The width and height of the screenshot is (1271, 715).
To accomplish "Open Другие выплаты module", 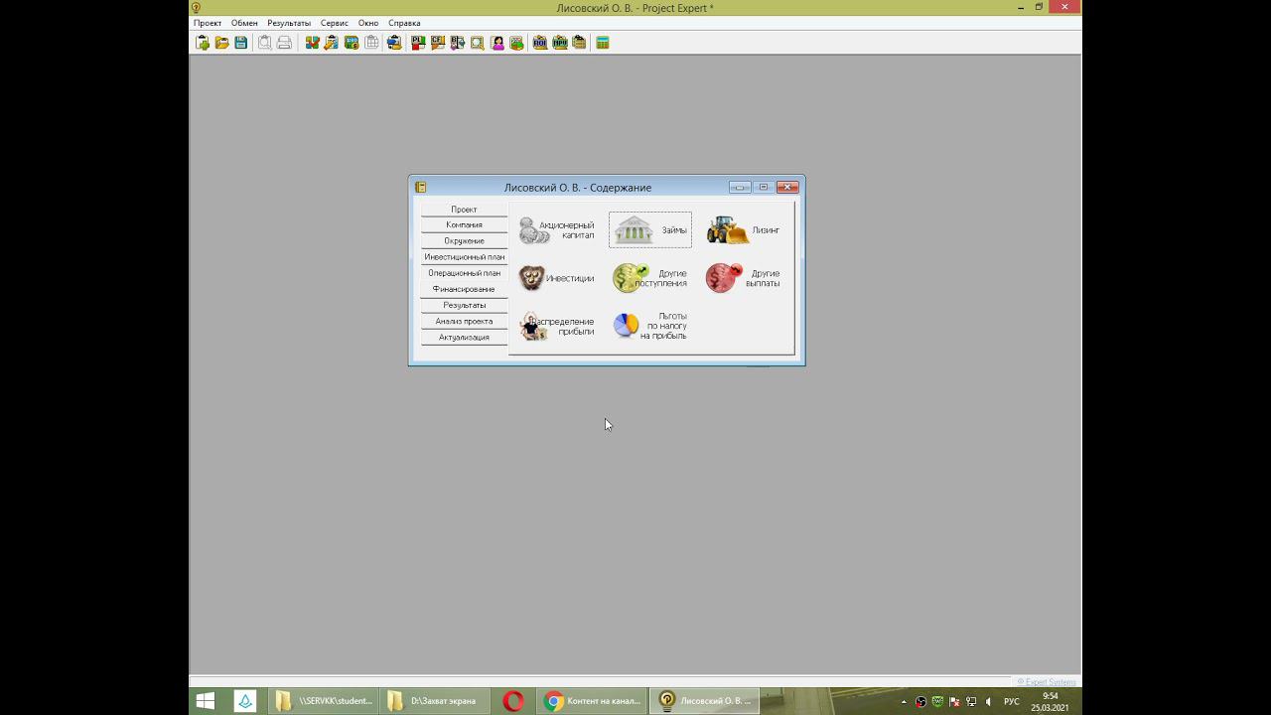I will (744, 278).
